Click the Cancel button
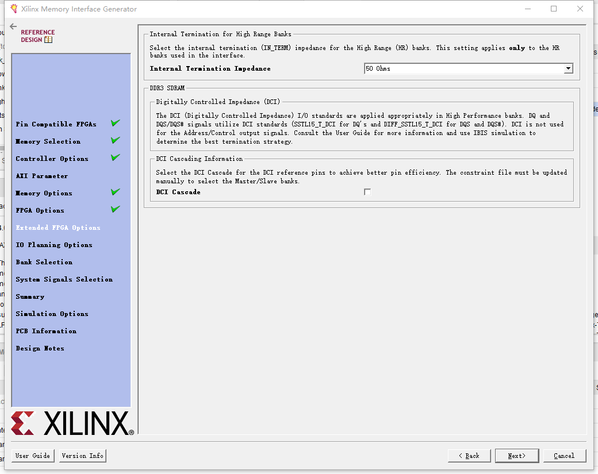The width and height of the screenshot is (598, 474). coord(565,456)
